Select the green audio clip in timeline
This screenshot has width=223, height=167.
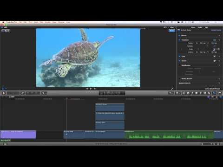pyautogui.click(x=169, y=135)
